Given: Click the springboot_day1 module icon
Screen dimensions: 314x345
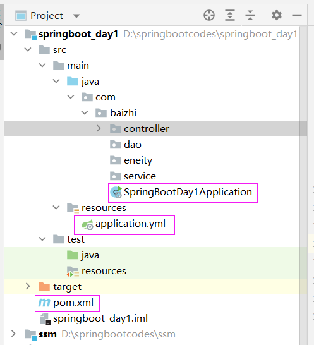Looking at the screenshot, I should pyautogui.click(x=30, y=35).
